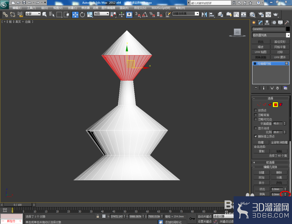Open Select by Name list tool
Screen dimensions: 292x224
[x=52, y=14]
